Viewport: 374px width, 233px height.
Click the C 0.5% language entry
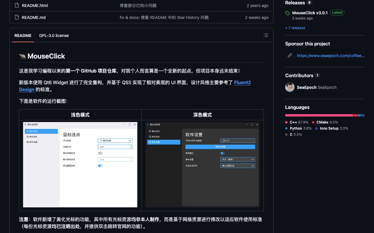[x=294, y=135]
